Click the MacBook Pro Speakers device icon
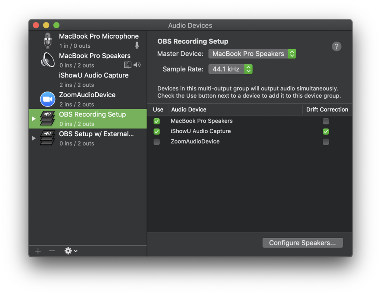This screenshot has height=295, width=381. [x=48, y=60]
